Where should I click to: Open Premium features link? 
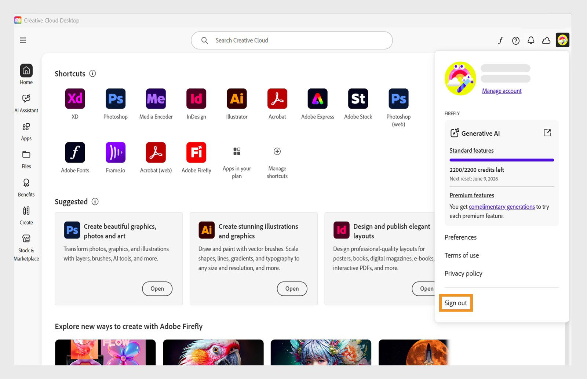[472, 195]
